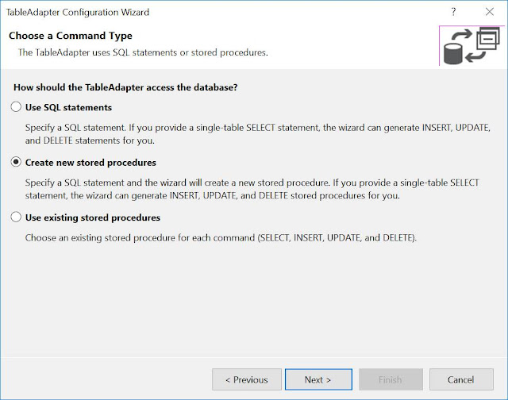Close the TableAdapter Configuration Wizard window
The image size is (508, 400).
[x=490, y=13]
